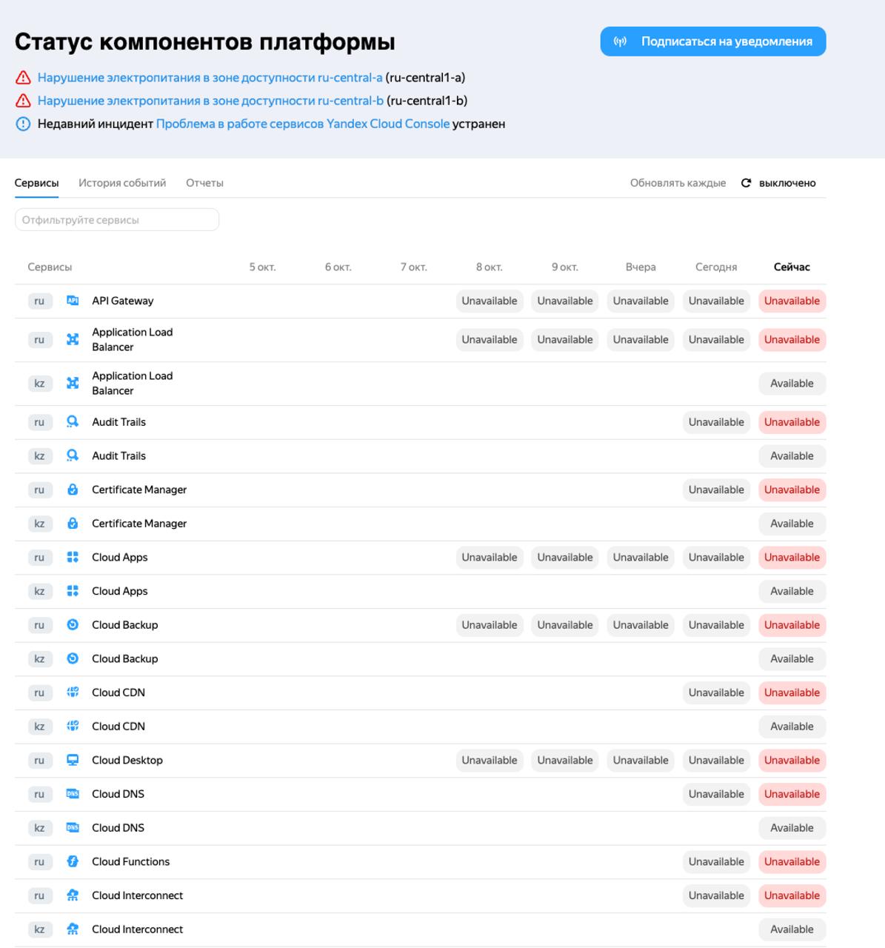Click the Cloud Desktop service name
The height and width of the screenshot is (948, 885).
[x=127, y=761]
